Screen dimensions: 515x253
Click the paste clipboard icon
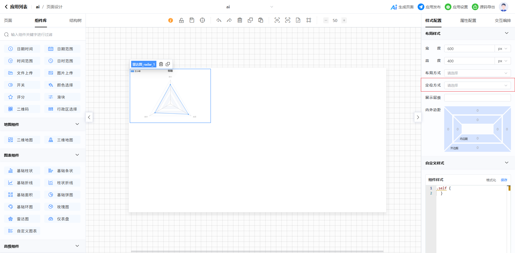coord(261,20)
